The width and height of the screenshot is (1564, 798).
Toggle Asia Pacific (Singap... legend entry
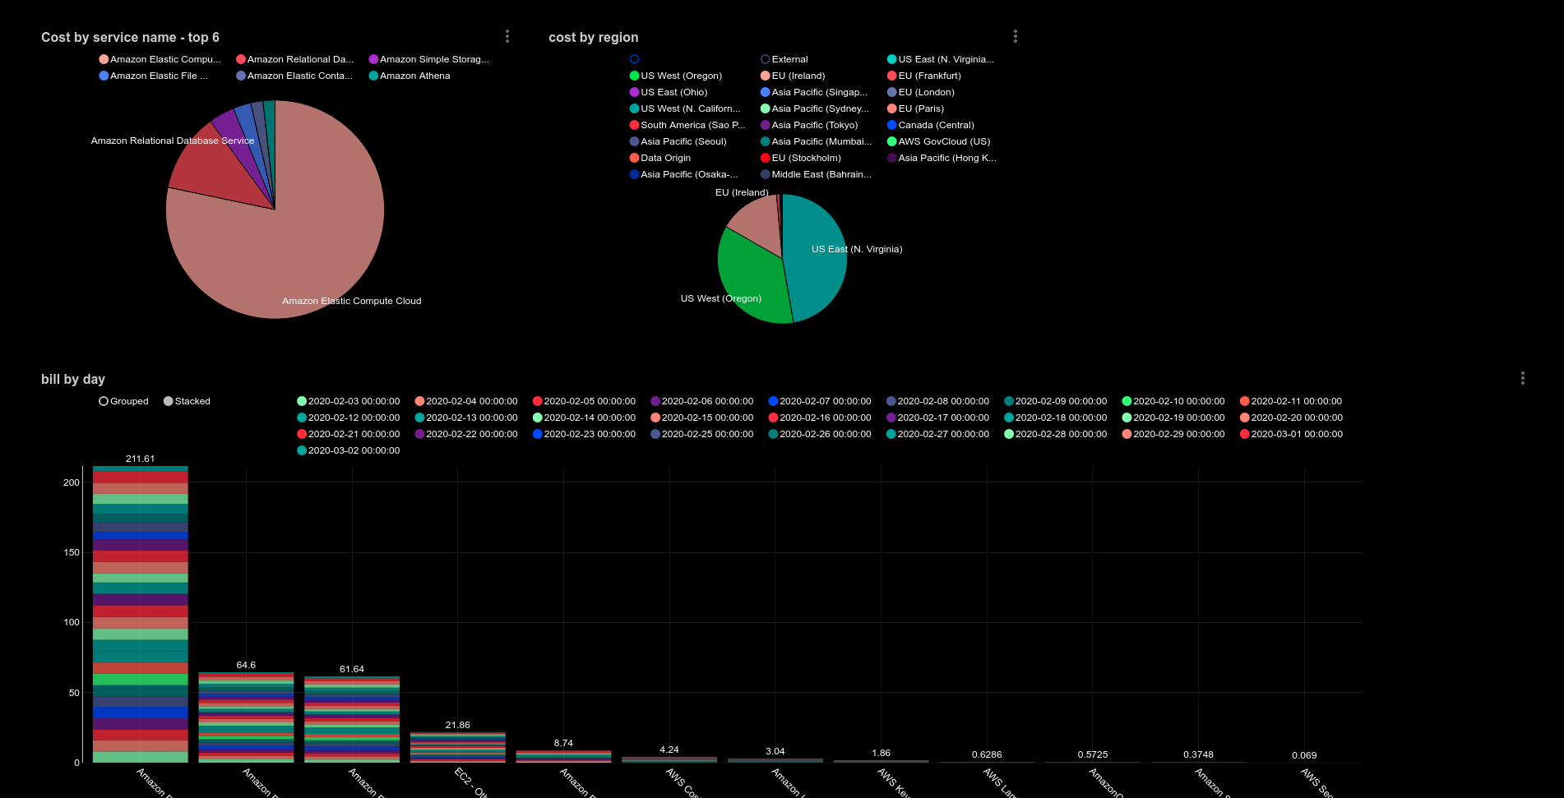pyautogui.click(x=814, y=92)
